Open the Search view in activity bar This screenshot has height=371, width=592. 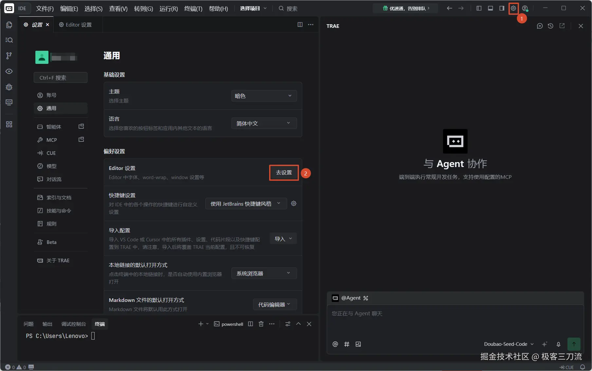(9, 40)
